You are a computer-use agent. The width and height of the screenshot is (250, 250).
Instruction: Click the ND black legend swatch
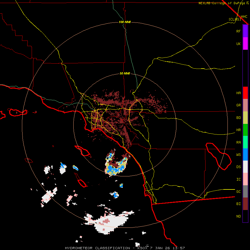245,216
